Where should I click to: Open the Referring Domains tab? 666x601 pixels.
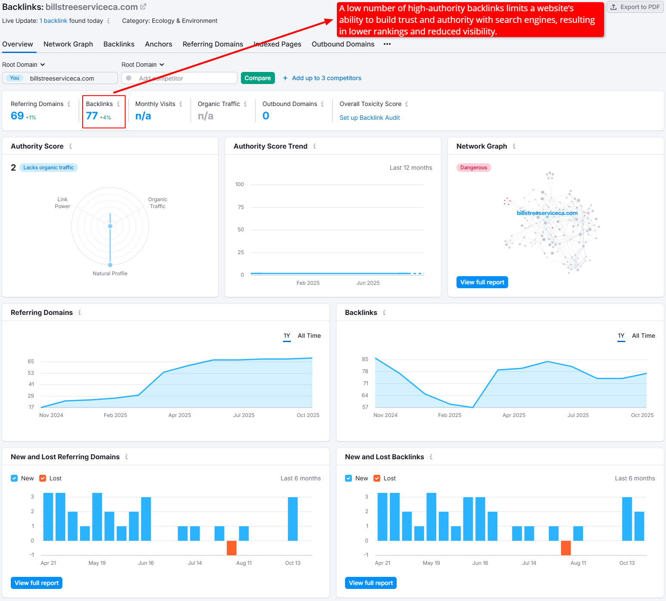(x=213, y=44)
